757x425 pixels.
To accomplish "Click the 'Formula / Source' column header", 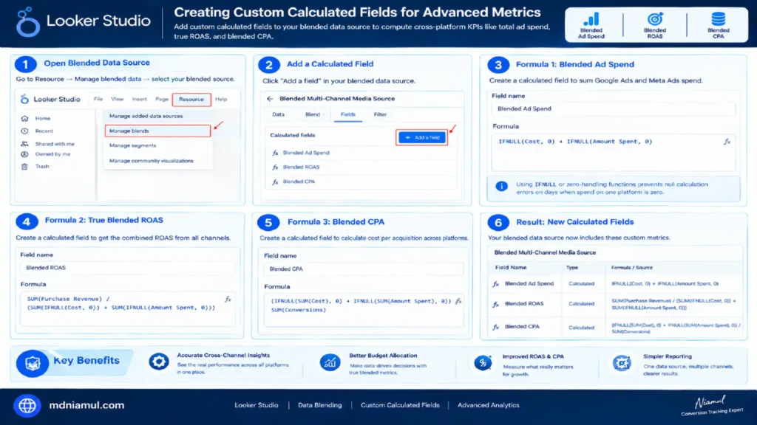I will click(x=631, y=267).
